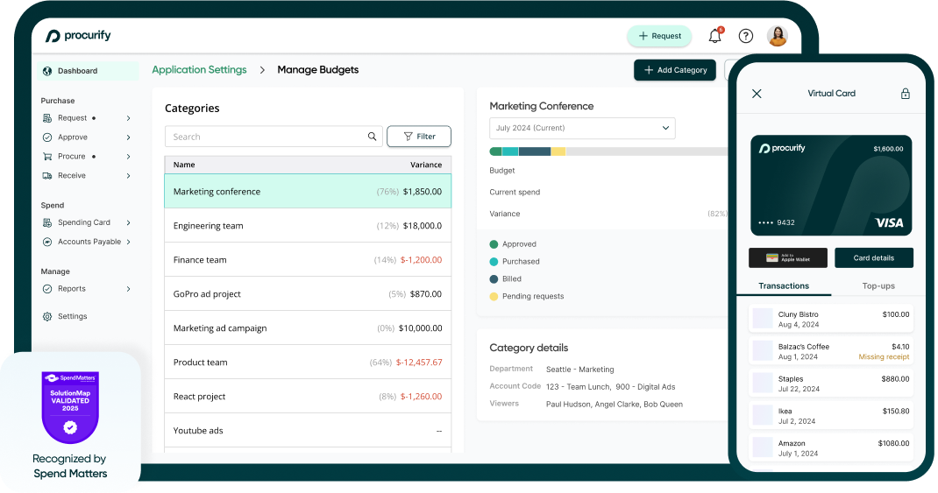This screenshot has height=493, width=938.
Task: Expand the Spending Card submenu chevron
Action: pos(128,222)
